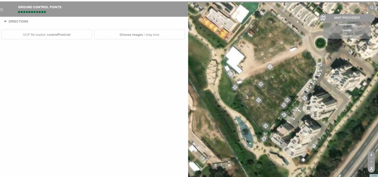Open the grid menu icon top left

(x=2, y=9)
